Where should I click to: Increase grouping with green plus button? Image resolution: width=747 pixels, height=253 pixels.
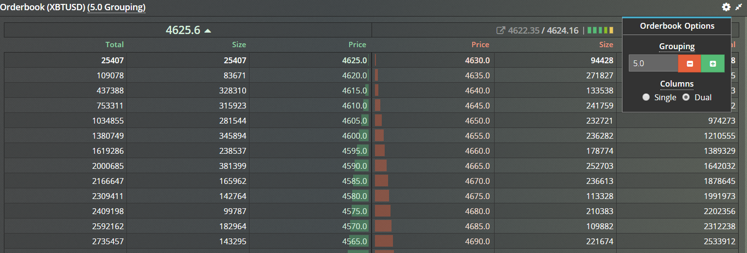pyautogui.click(x=713, y=63)
